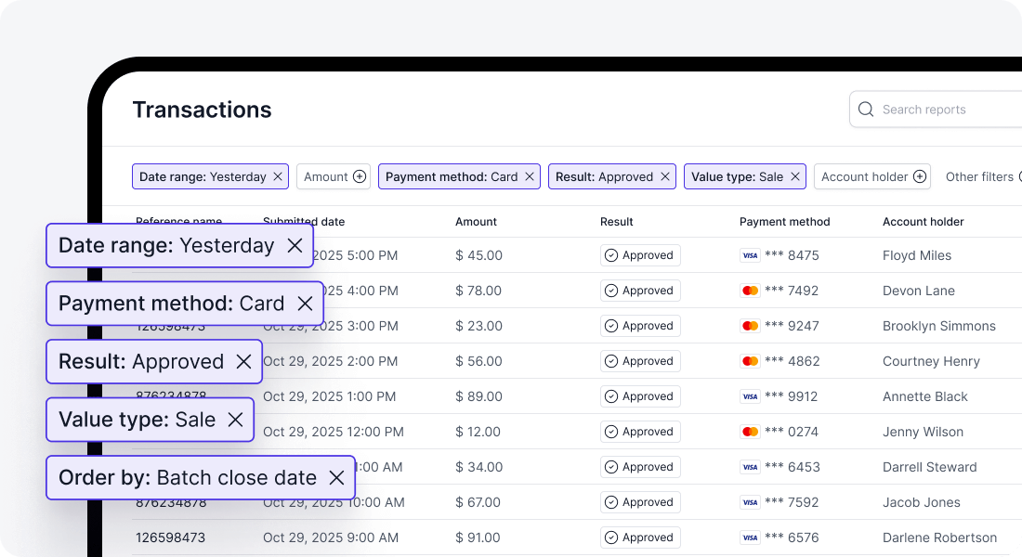Click reference 126598473 in the last row

point(170,538)
